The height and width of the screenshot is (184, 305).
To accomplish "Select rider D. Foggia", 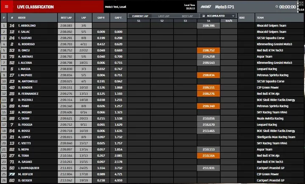I will pos(25,125).
